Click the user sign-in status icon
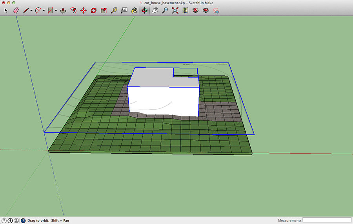Viewport: 353px width, 224px height. point(16,220)
